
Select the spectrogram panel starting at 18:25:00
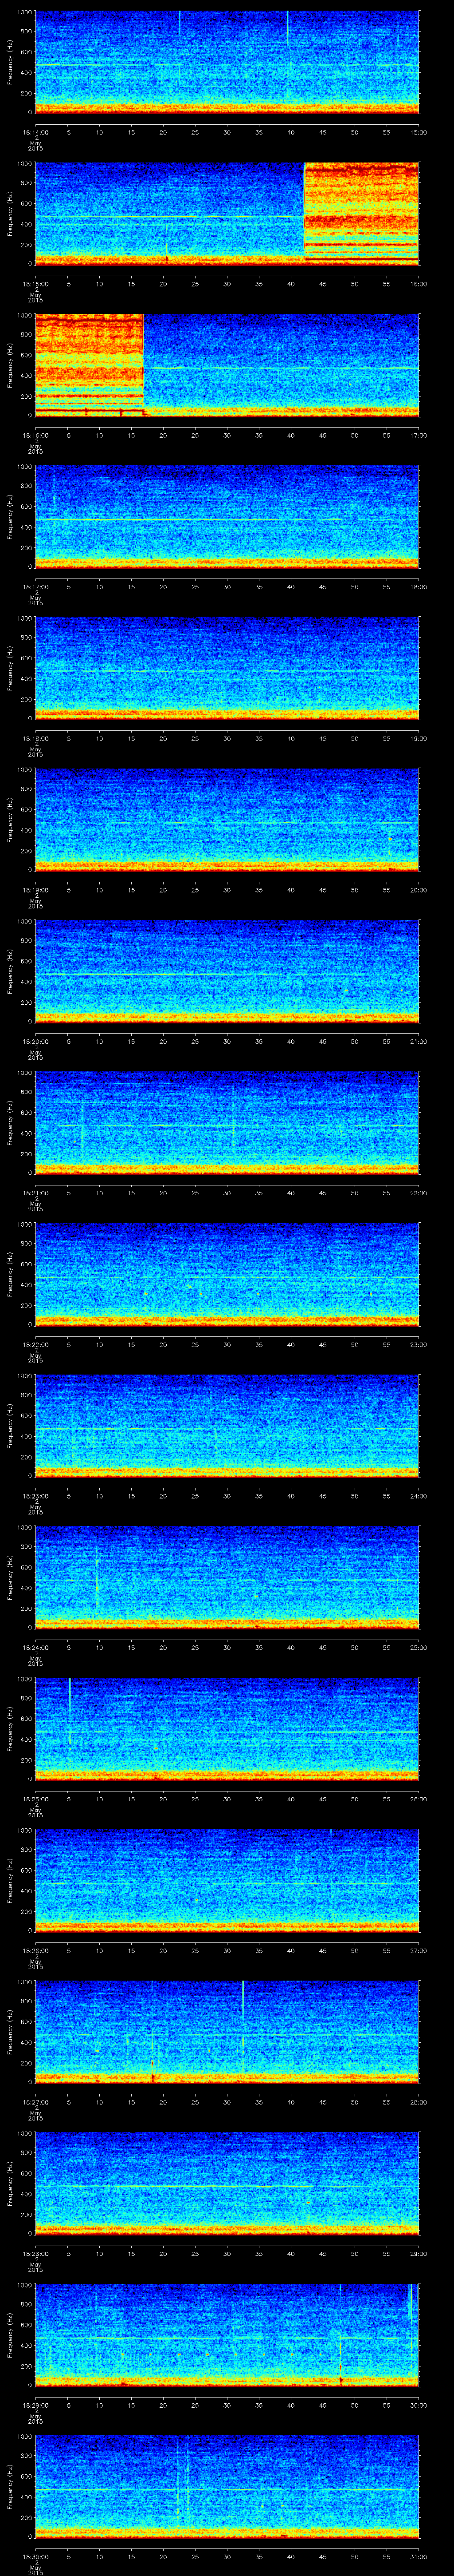(x=227, y=1728)
